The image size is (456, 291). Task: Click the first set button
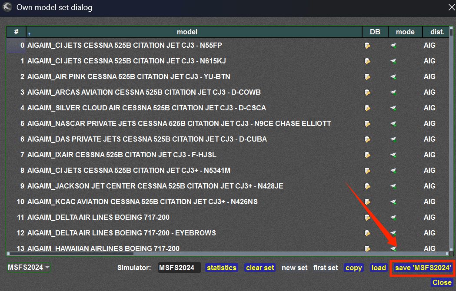click(326, 268)
